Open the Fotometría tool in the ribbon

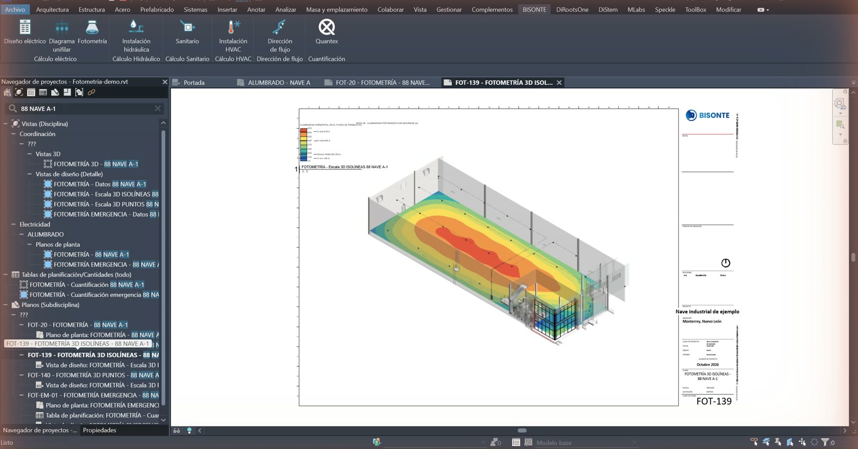tap(92, 32)
